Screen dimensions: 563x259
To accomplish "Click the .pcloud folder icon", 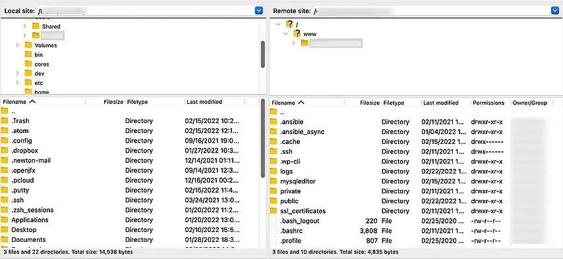I will 5,180.
